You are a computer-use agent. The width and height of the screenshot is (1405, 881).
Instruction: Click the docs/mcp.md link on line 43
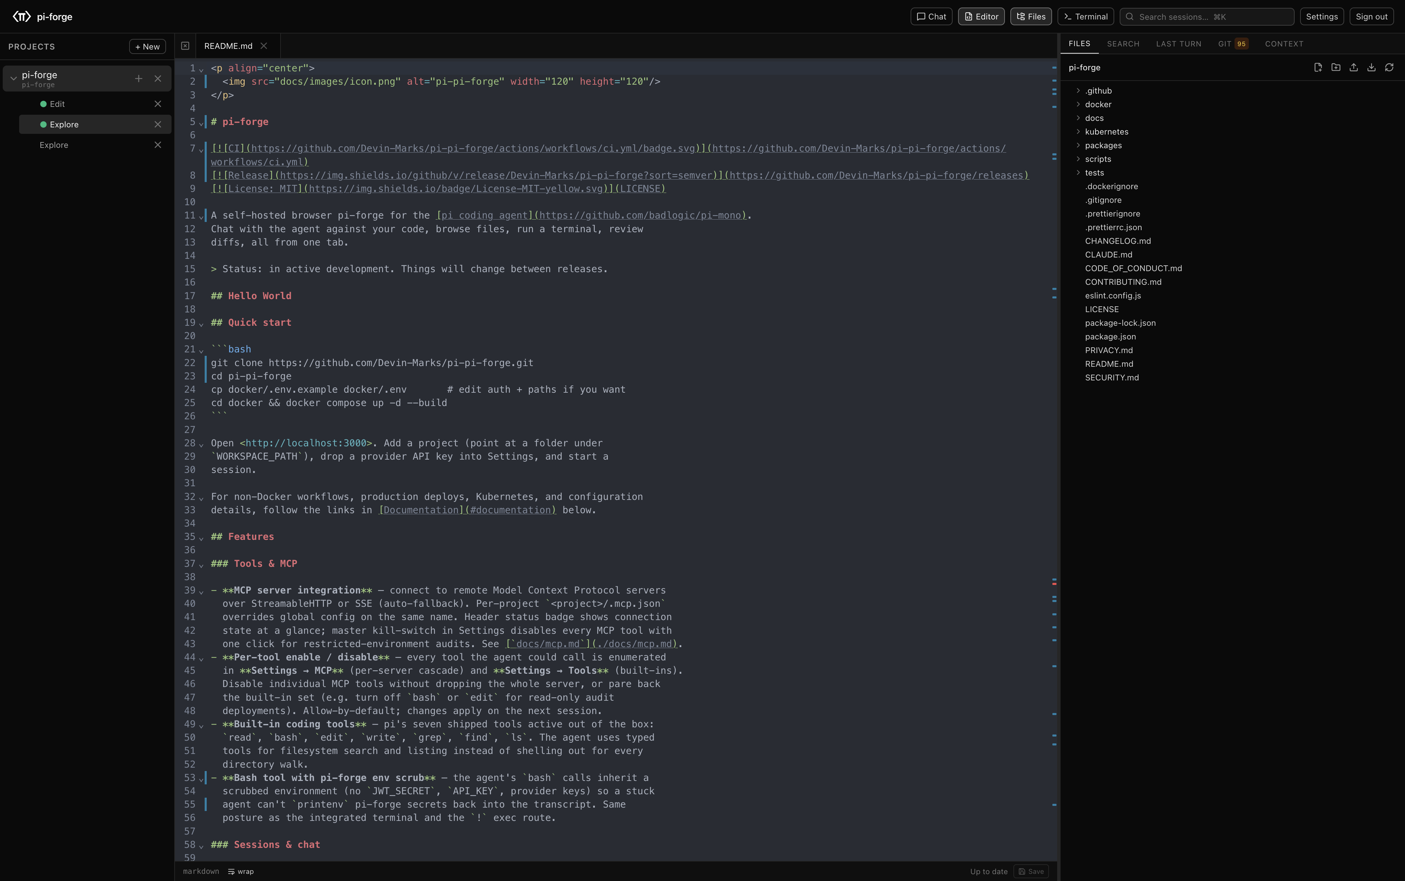591,644
